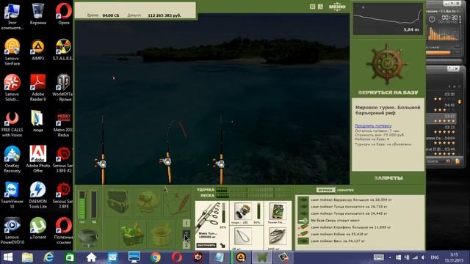Open the World of Tanks shortcut
The height and width of the screenshot is (264, 470).
62,88
